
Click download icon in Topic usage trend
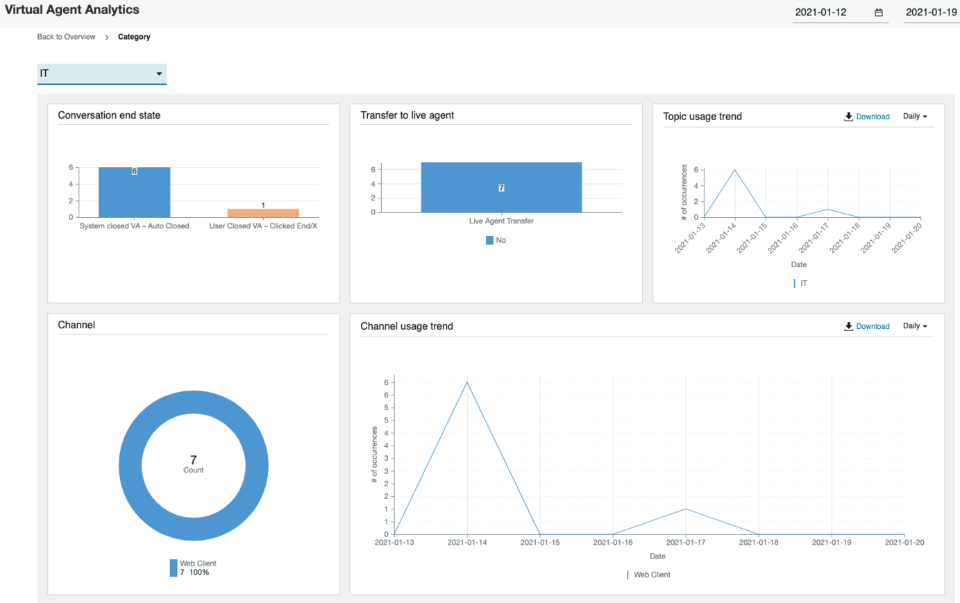[848, 117]
